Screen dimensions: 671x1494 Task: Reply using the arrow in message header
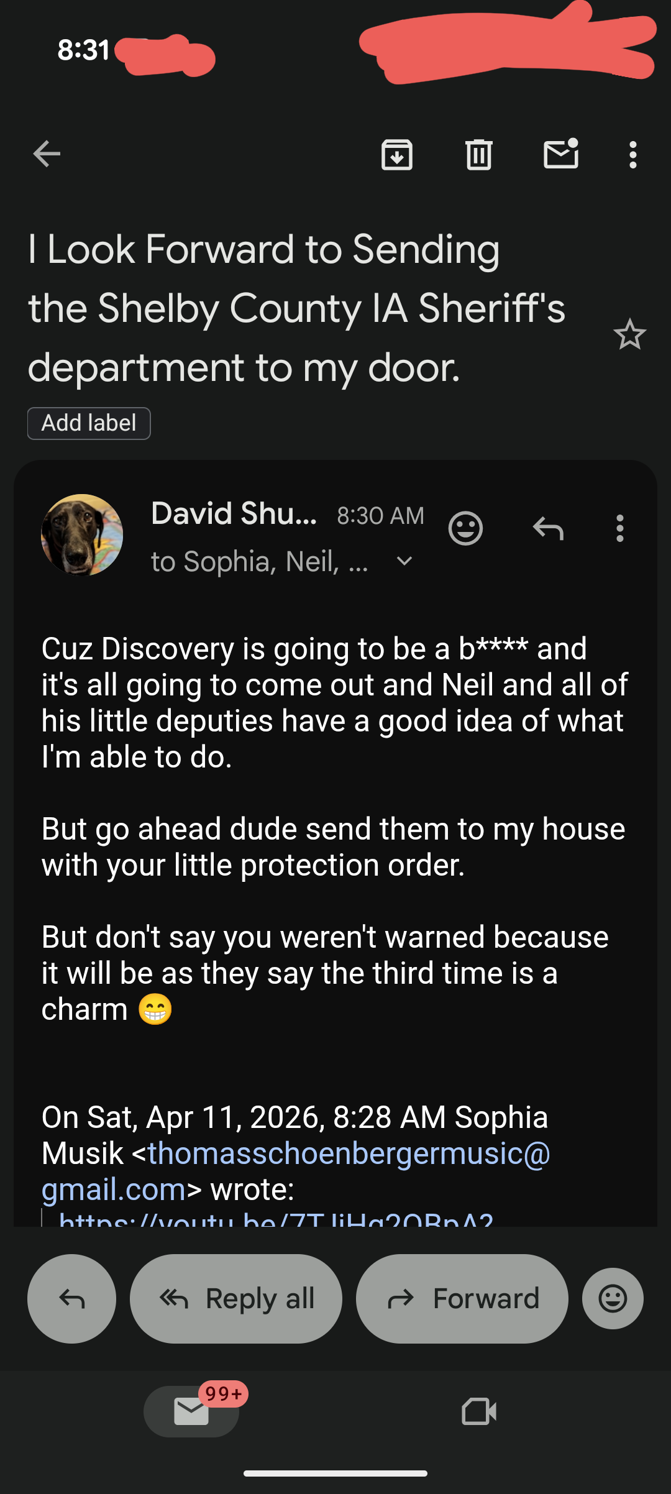(x=548, y=529)
